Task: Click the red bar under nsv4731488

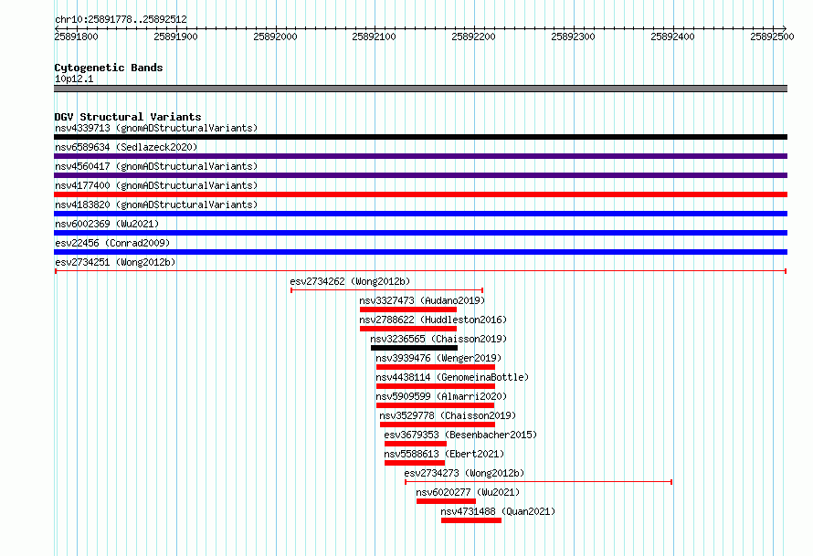Action: click(x=471, y=520)
